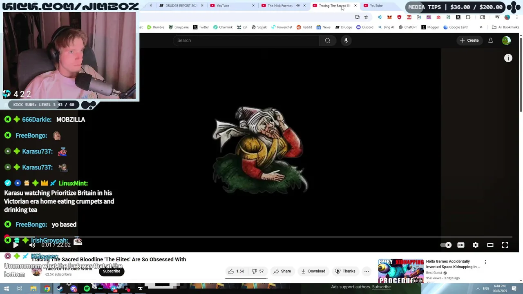Dislike the video (57)

click(x=258, y=271)
